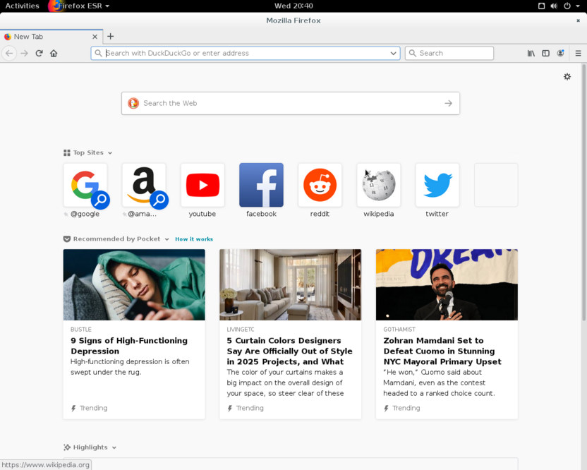
Task: Click the Top Sites section heading
Action: click(x=88, y=153)
